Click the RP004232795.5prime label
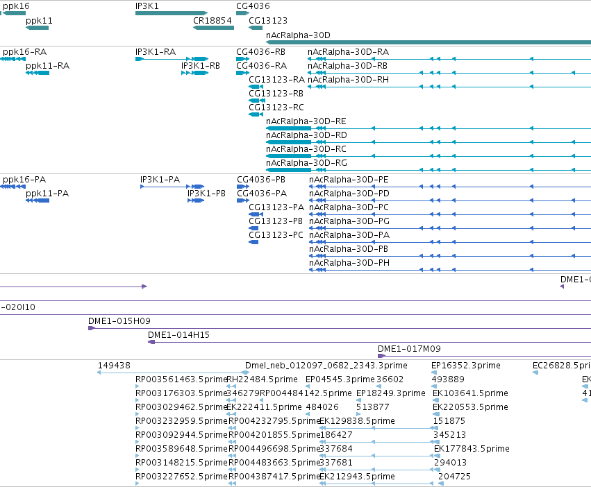The width and height of the screenshot is (591, 487). click(275, 420)
